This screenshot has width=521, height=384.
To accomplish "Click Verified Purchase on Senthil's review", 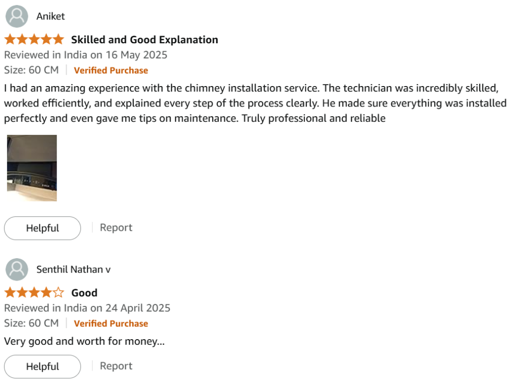I will coord(111,323).
